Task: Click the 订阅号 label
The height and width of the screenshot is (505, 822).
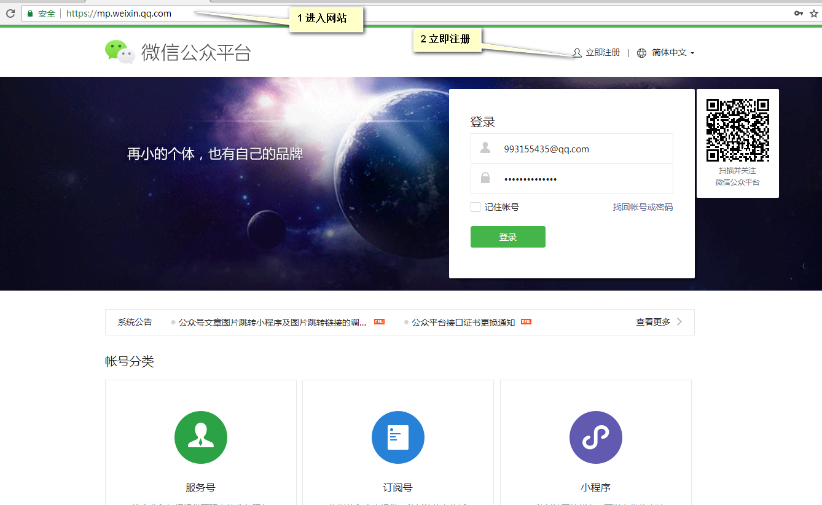Action: pos(398,487)
